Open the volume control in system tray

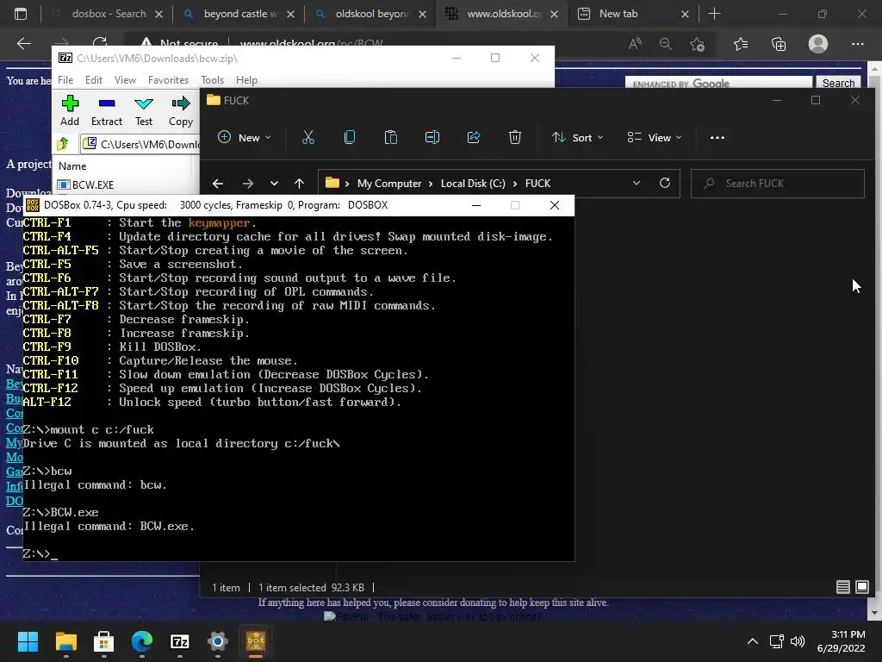click(797, 641)
